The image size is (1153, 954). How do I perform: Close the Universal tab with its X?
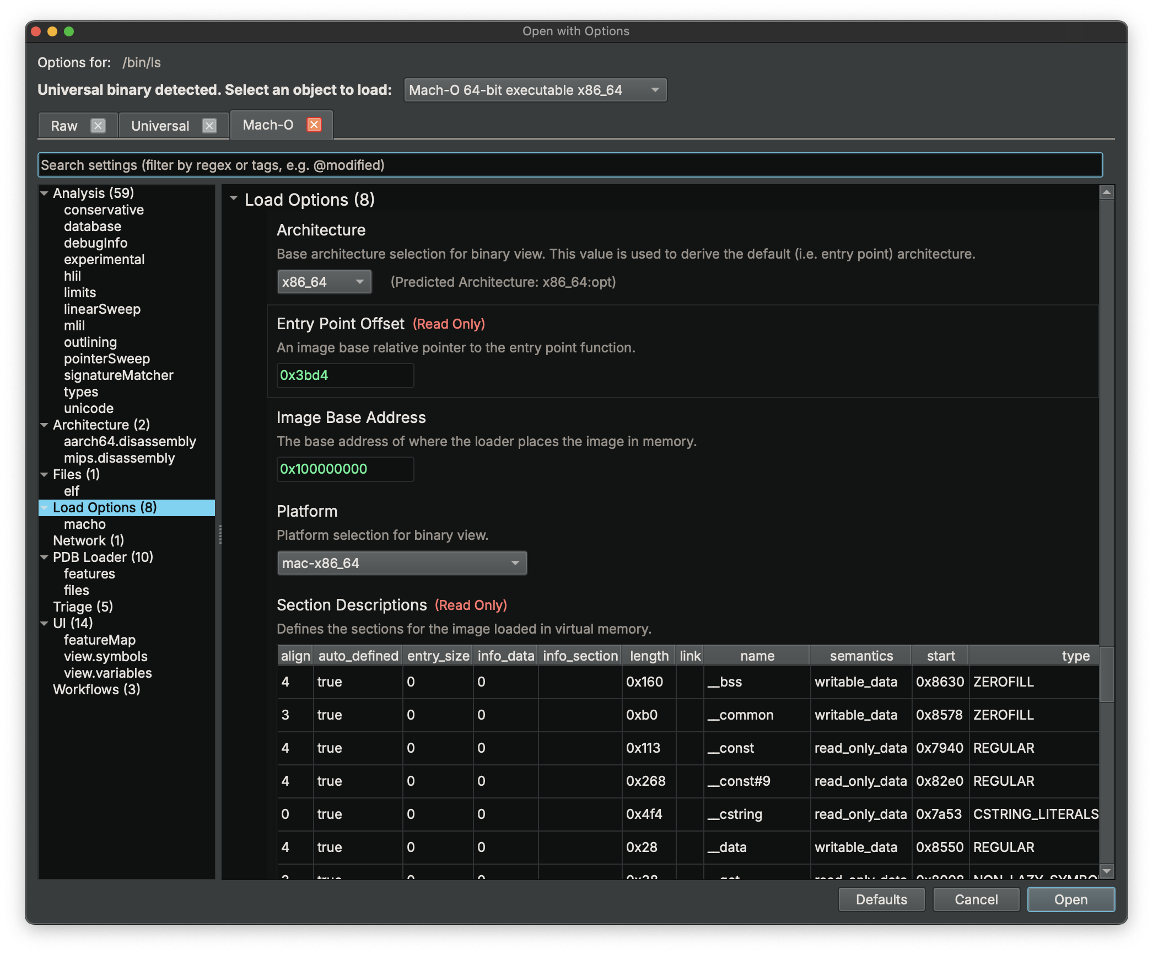click(x=209, y=126)
